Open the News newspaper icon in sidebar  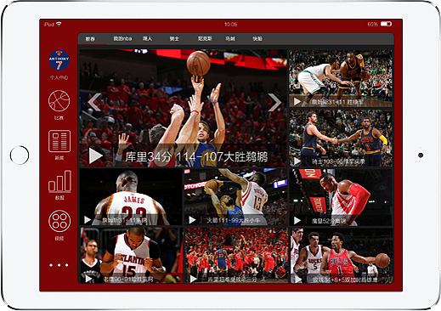59,141
